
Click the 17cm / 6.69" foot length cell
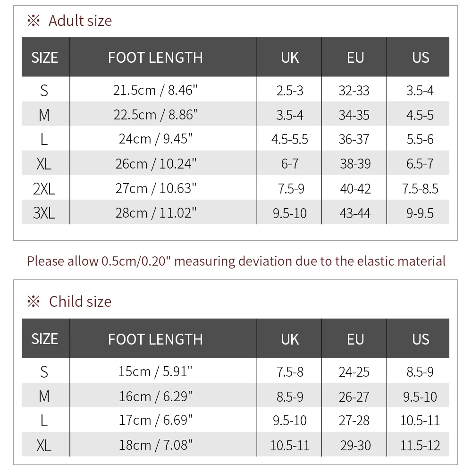point(155,420)
